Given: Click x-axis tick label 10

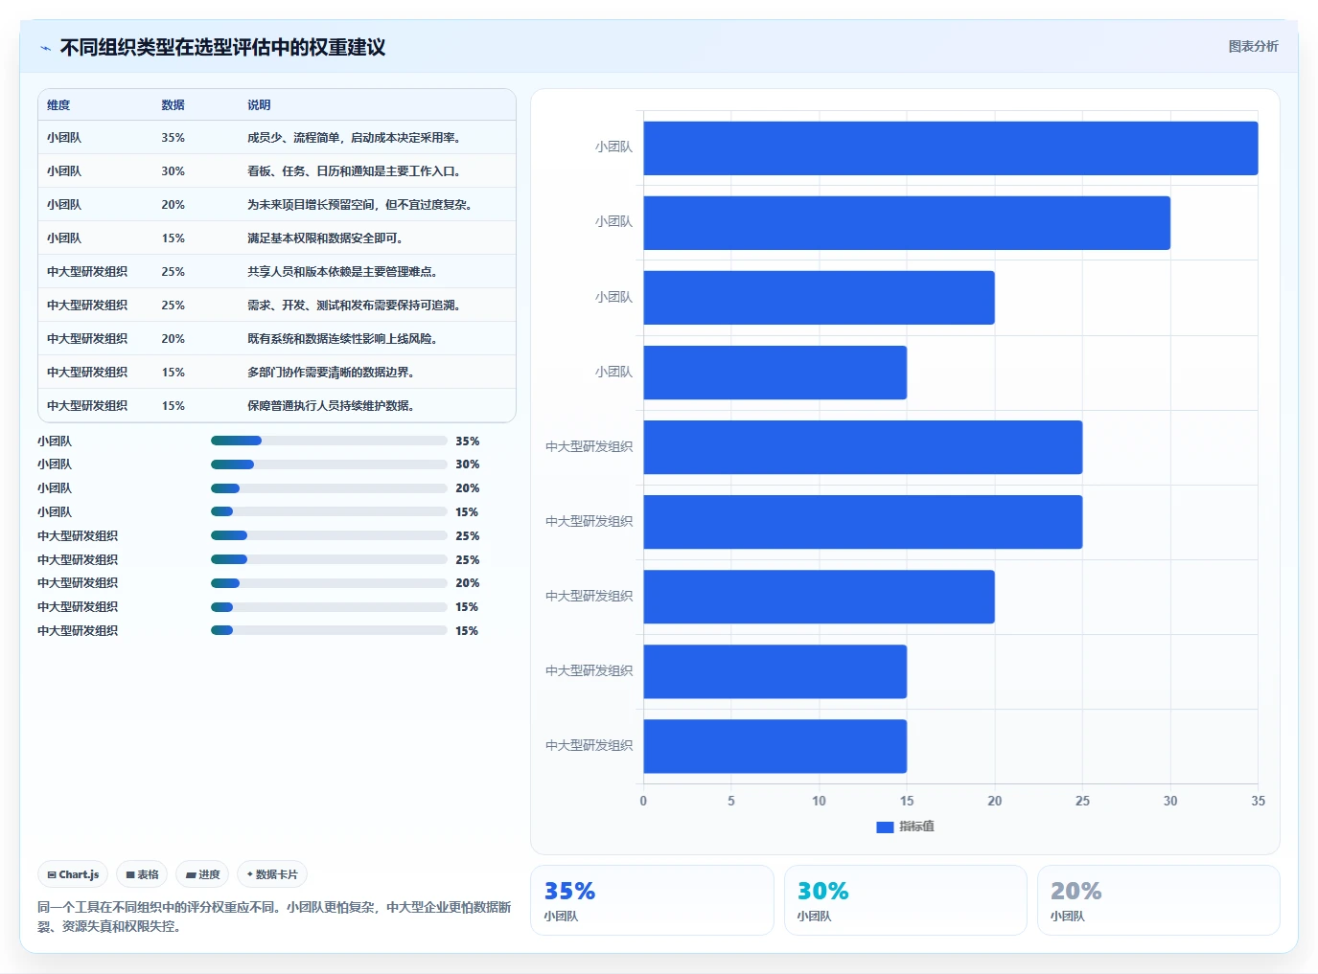Looking at the screenshot, I should click(819, 801).
